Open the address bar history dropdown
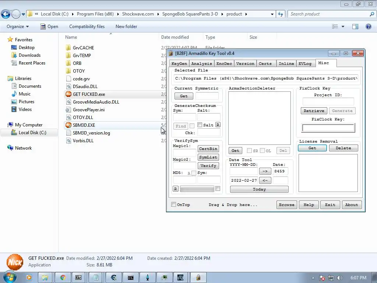This screenshot has height=283, width=377. pyautogui.click(x=272, y=14)
